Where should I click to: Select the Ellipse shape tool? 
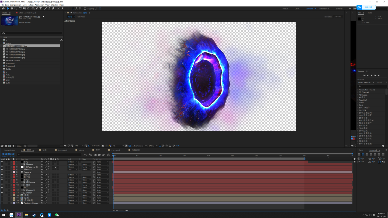point(33,8)
